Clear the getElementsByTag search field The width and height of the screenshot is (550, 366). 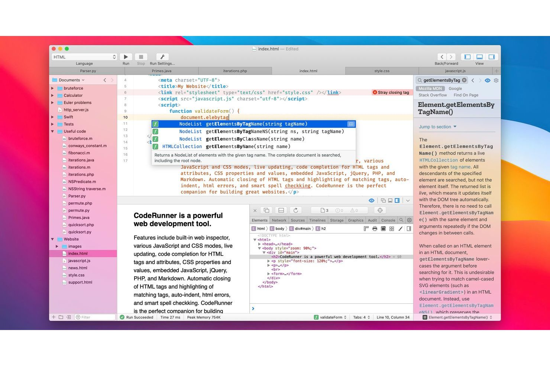click(464, 80)
